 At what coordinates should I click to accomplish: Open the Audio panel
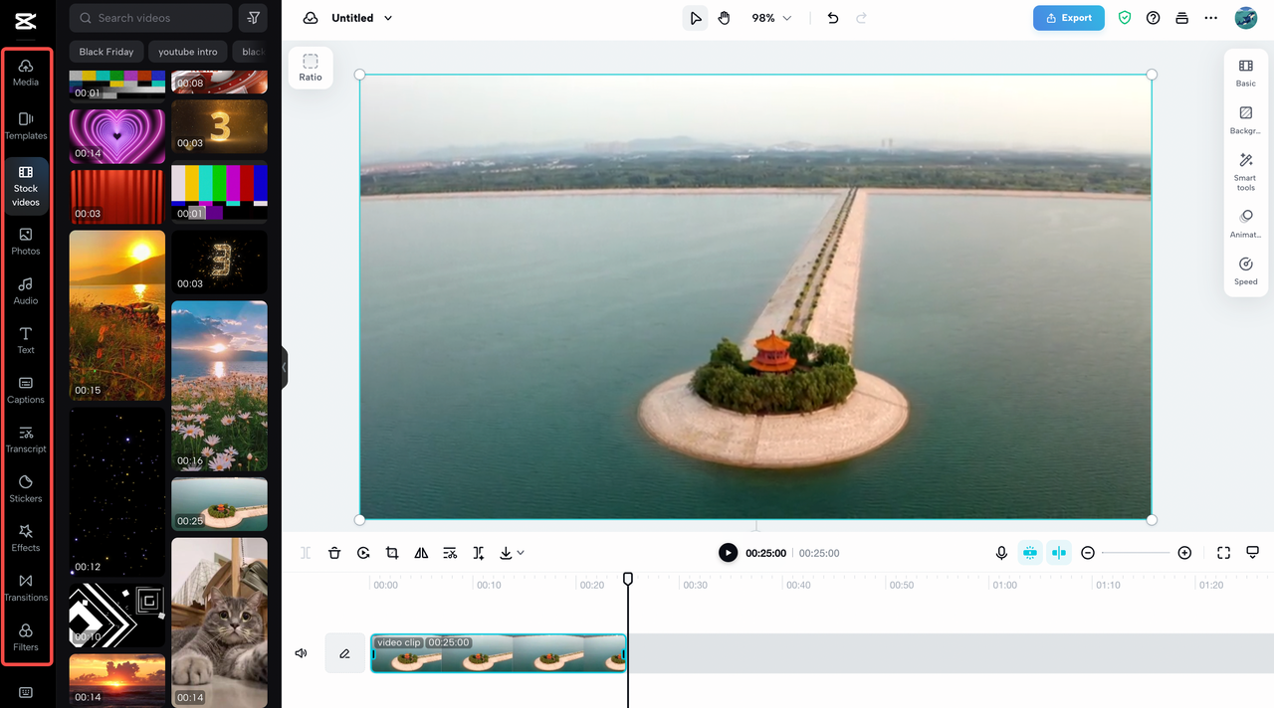click(x=26, y=291)
